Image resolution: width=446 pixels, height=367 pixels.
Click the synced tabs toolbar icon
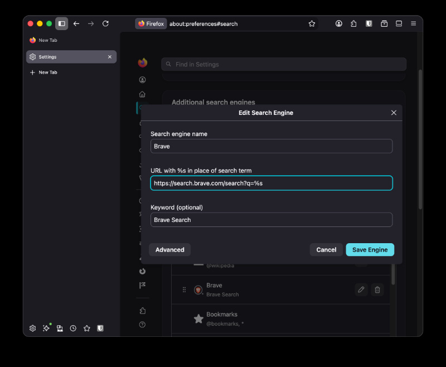(399, 23)
